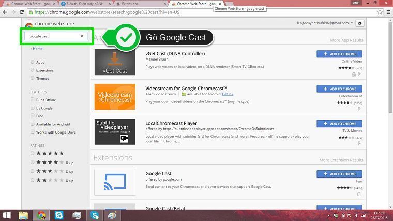
Task: Open the Google Cast extension title
Action: pyautogui.click(x=158, y=173)
